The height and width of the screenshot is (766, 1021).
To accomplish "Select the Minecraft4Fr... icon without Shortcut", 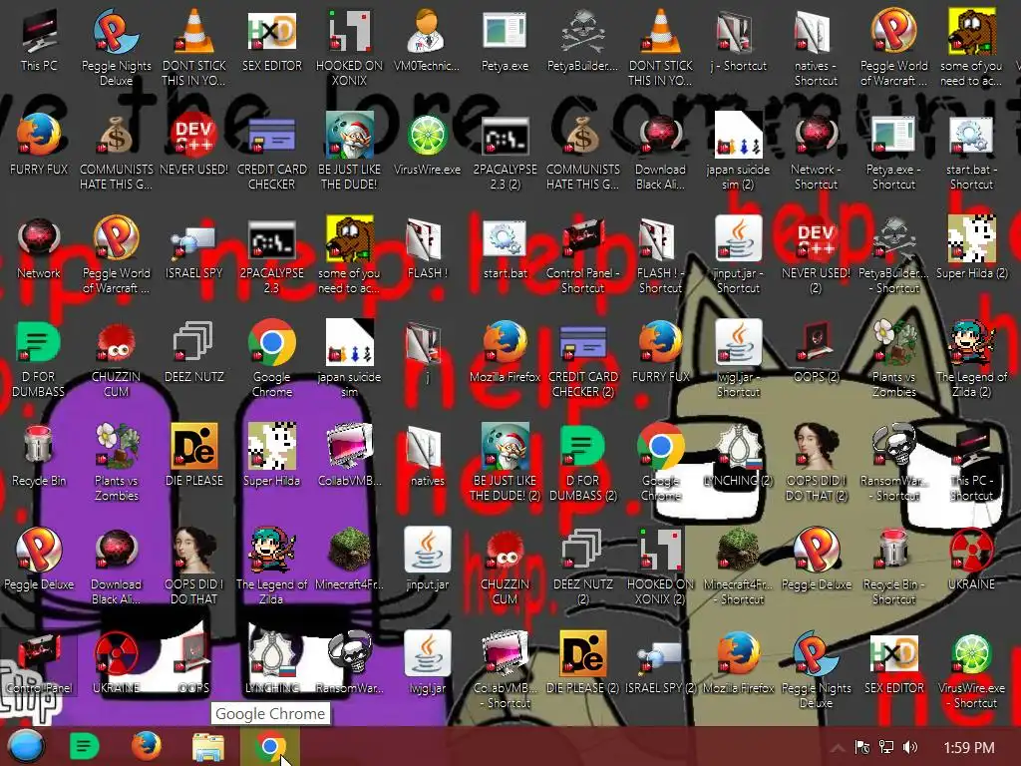I will point(350,559).
